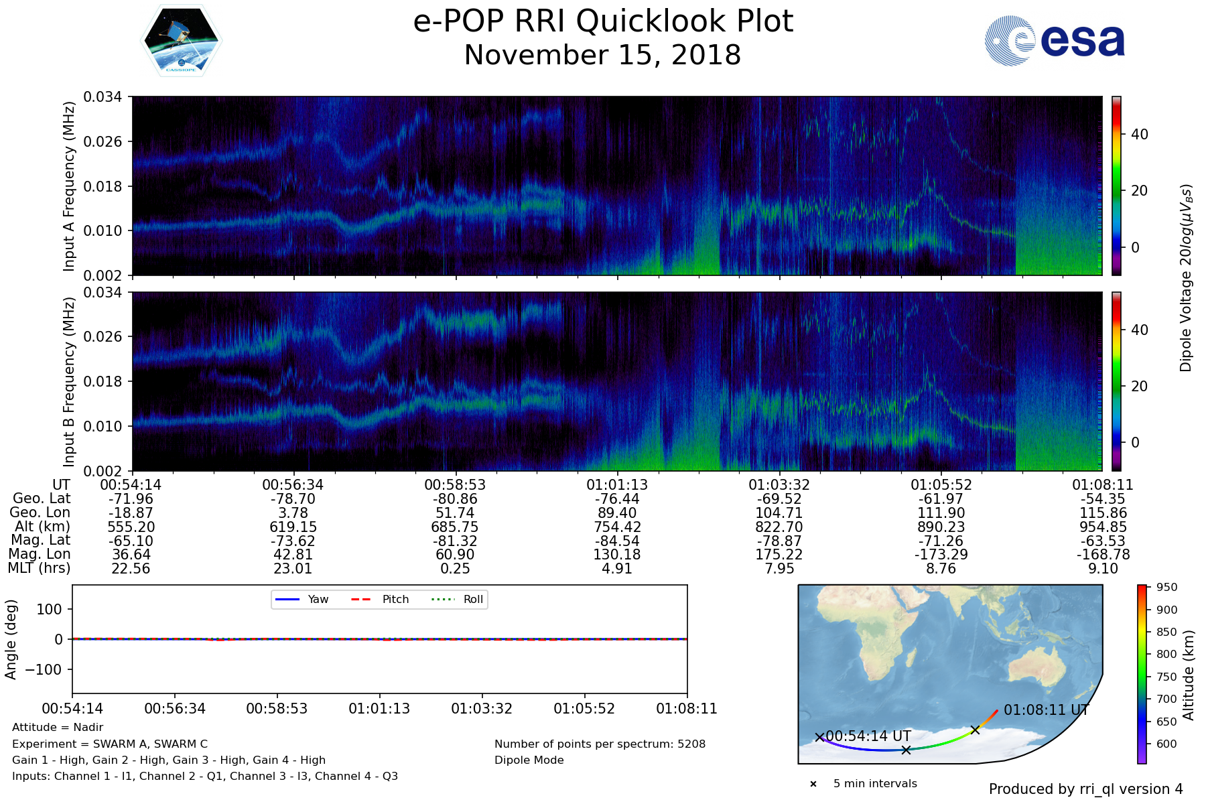Click the 'Attitude = Nadir' label
The height and width of the screenshot is (804, 1206).
(x=58, y=728)
